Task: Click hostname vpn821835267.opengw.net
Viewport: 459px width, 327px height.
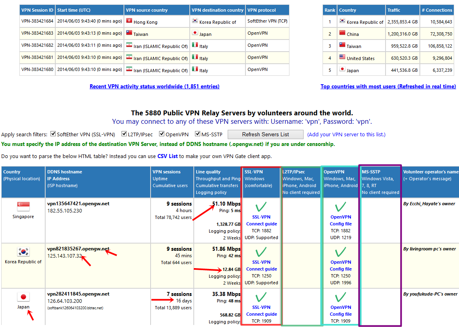Action: click(x=78, y=249)
